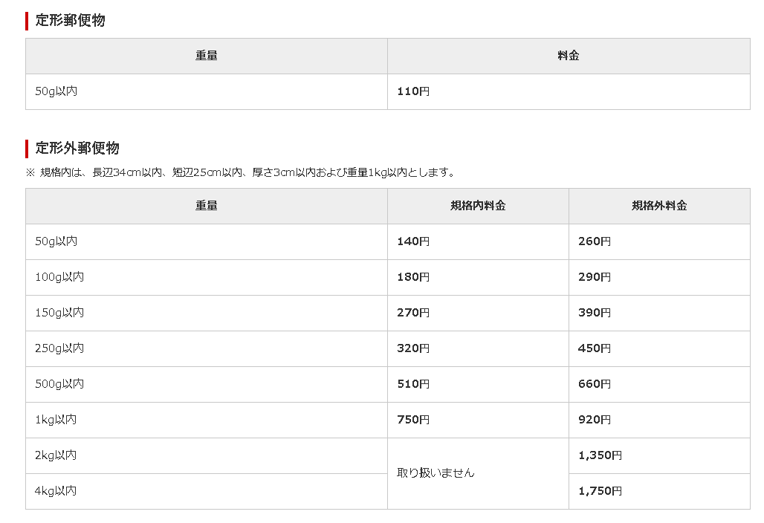Click the 450円 price cell
The width and height of the screenshot is (764, 523).
coord(659,348)
